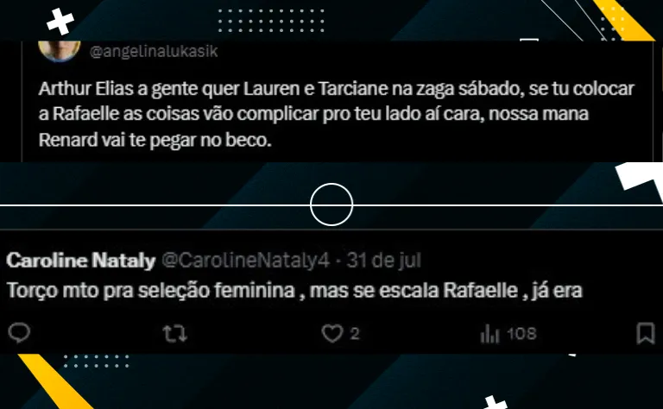The width and height of the screenshot is (663, 409).
Task: Open view analytics bar chart icon
Action: click(x=489, y=333)
